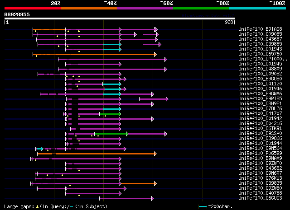Select the UniRef100_Q09082 label
Screen dimensions: 290x210
click(x=260, y=74)
